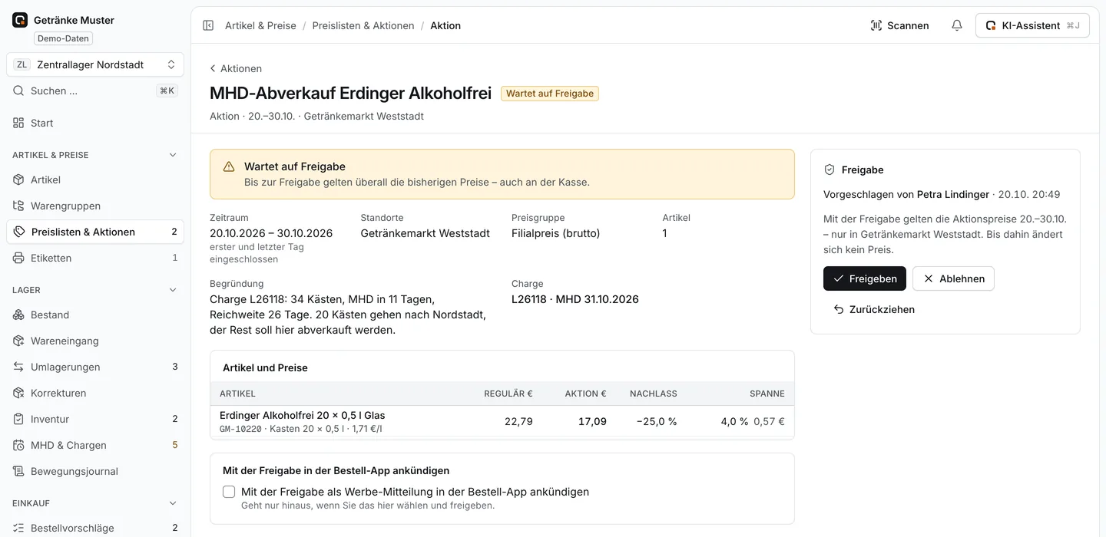1106x537 pixels.
Task: Enable Bestell-App announcement checkbox
Action: pos(229,492)
